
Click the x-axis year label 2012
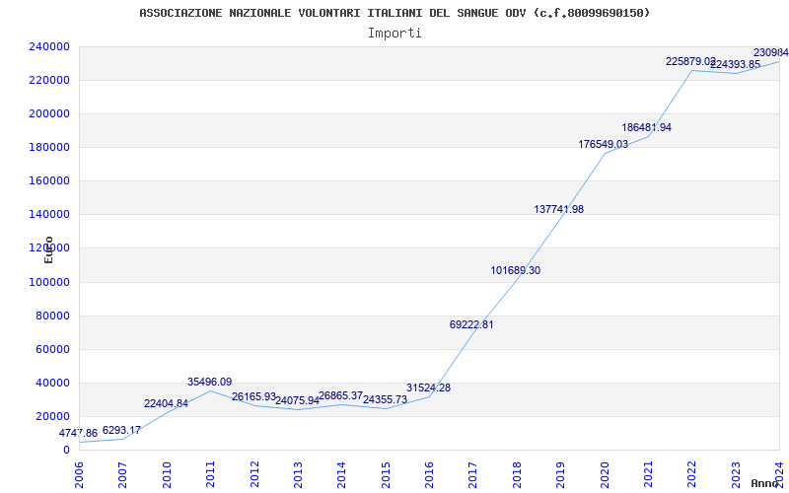(x=254, y=474)
